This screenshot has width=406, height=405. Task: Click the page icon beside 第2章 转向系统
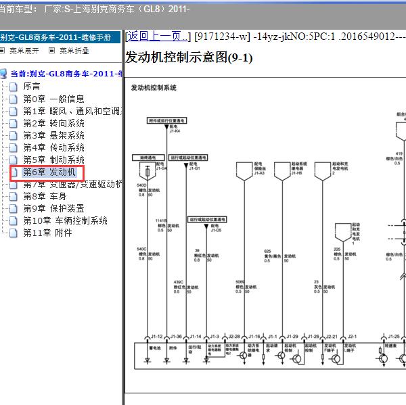[x=14, y=124]
